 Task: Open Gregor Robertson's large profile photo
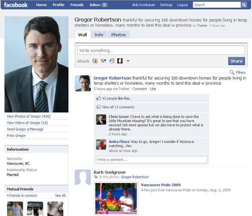point(36,64)
